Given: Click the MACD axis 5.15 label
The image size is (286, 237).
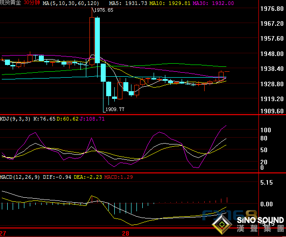Looking at the screenshot, I should (x=267, y=182).
